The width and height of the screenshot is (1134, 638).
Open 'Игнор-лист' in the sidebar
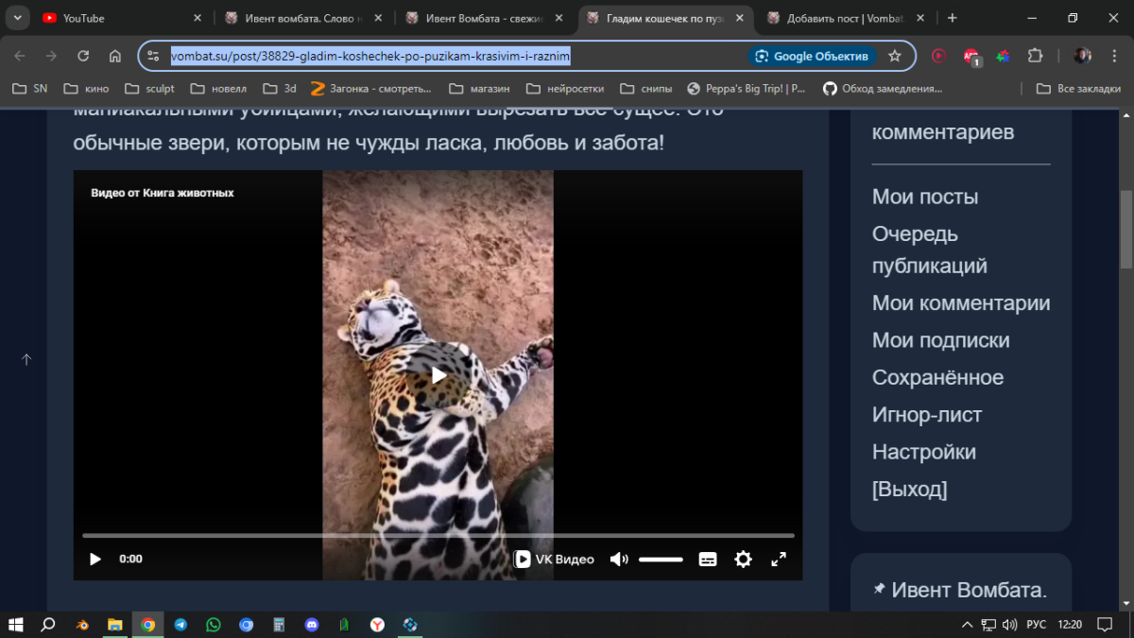(x=927, y=415)
